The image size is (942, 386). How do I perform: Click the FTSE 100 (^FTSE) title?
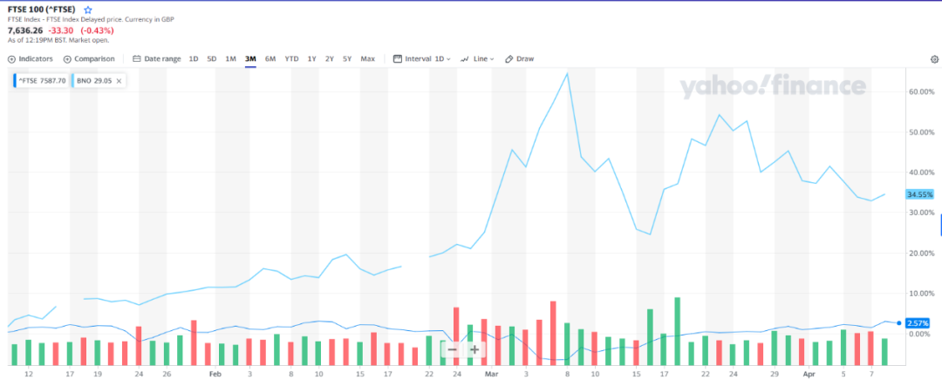point(42,10)
